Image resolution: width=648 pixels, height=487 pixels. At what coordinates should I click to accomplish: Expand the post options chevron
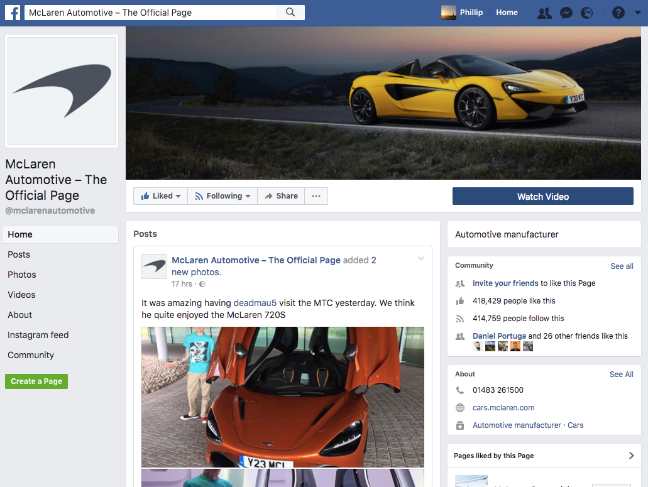[x=420, y=258]
